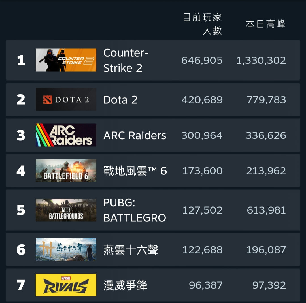This screenshot has width=306, height=303.
Task: Click rank number 7 row marker
Action: [21, 285]
